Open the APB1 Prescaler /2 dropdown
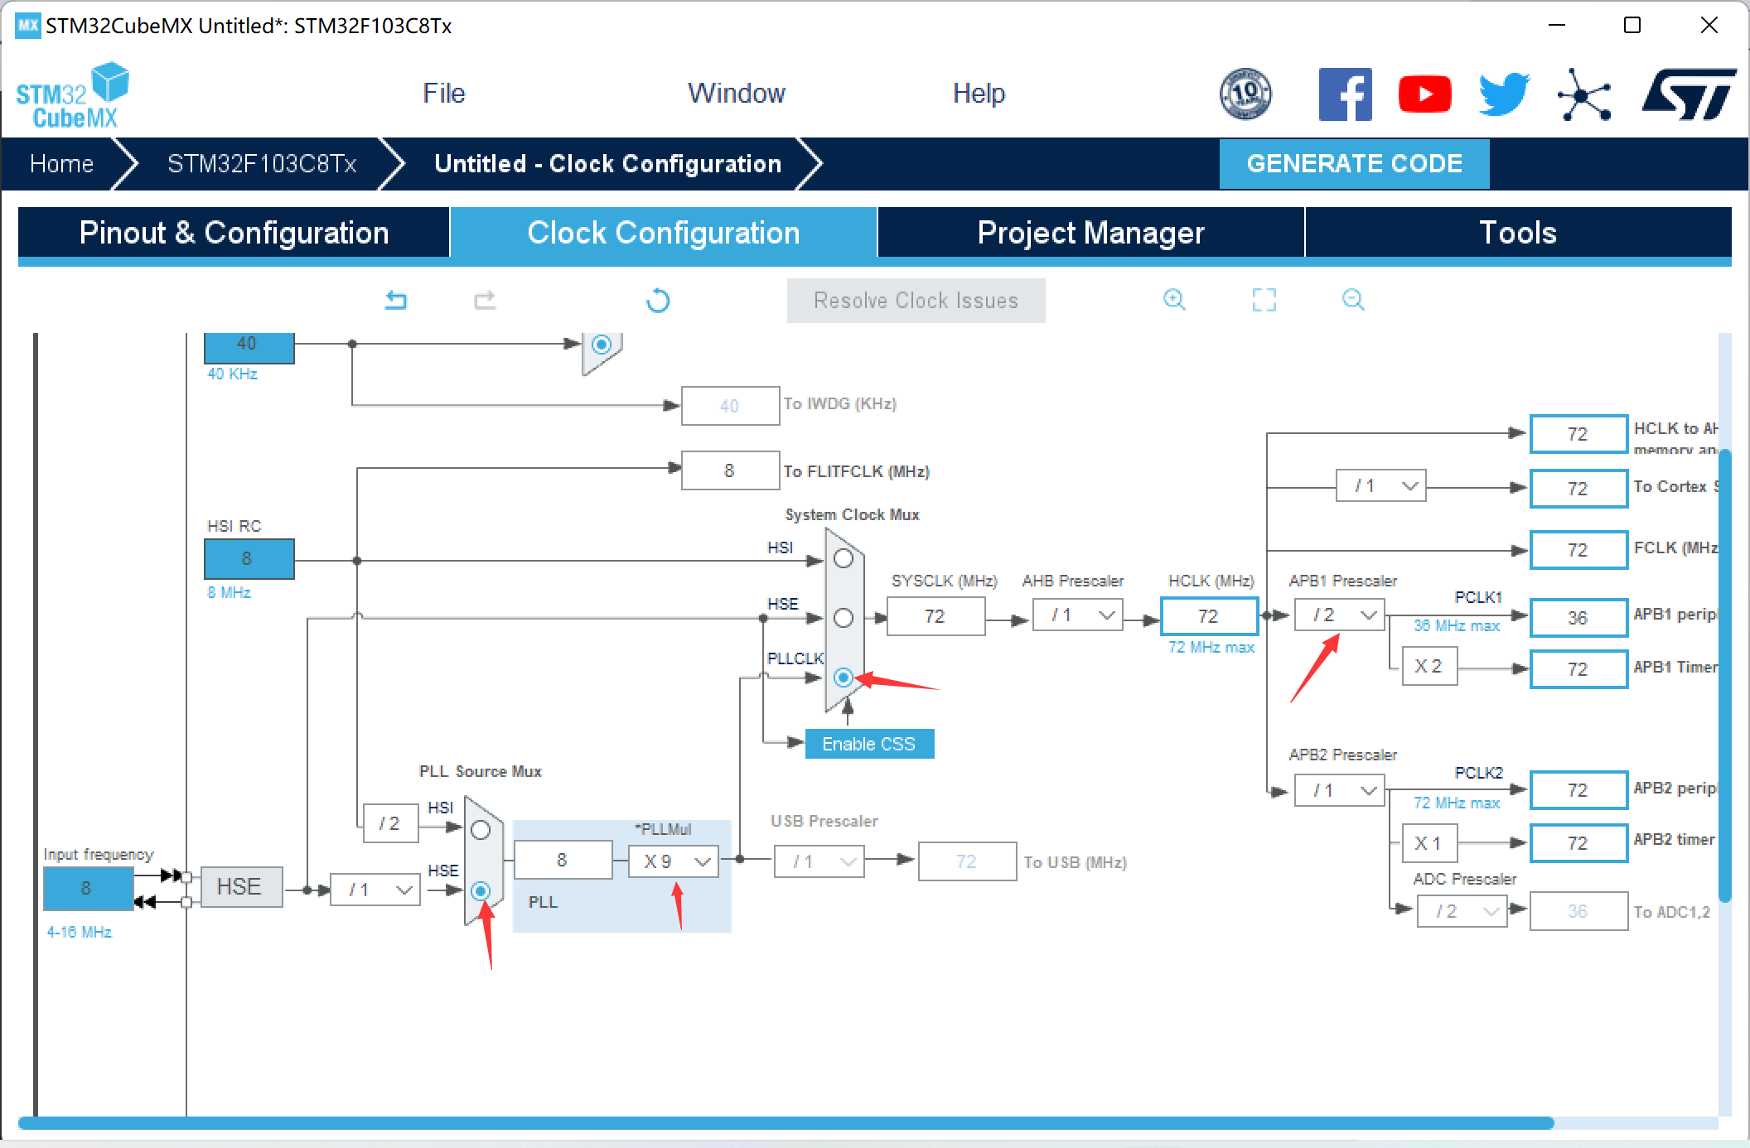 [x=1340, y=615]
